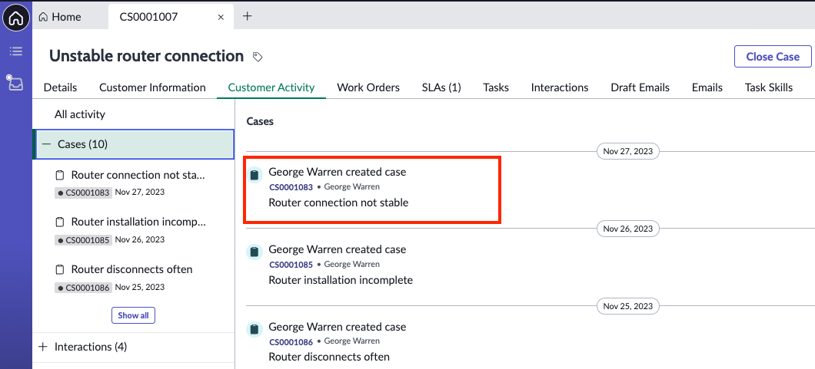The height and width of the screenshot is (369, 815).
Task: Click the Nov 25, 2023 timeline date marker
Action: point(628,306)
